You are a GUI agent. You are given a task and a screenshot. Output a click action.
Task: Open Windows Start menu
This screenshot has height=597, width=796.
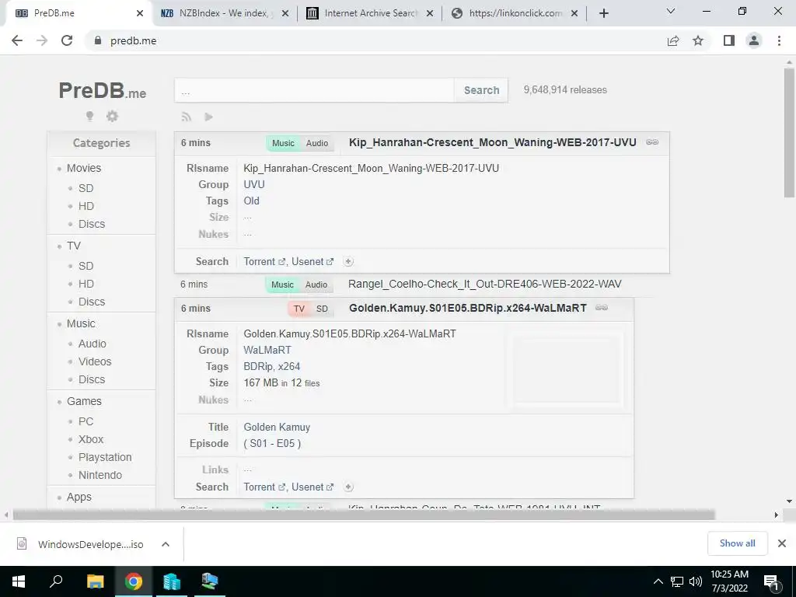(19, 581)
